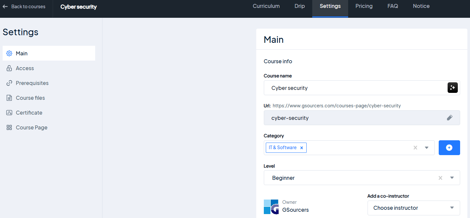Switch to the Curriculum tab
Image resolution: width=470 pixels, height=218 pixels.
[x=266, y=6]
